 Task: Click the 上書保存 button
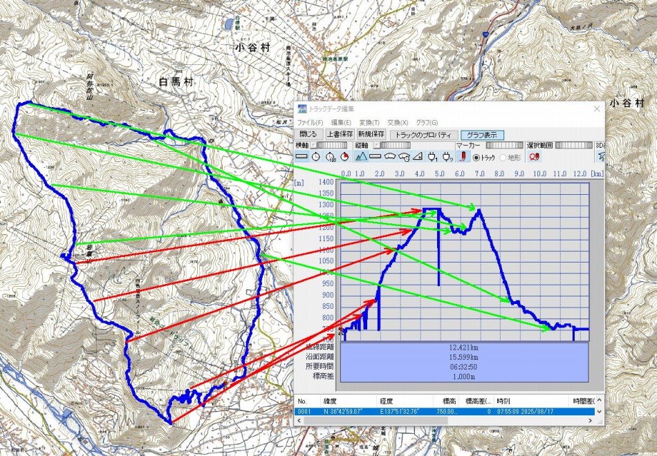click(340, 135)
